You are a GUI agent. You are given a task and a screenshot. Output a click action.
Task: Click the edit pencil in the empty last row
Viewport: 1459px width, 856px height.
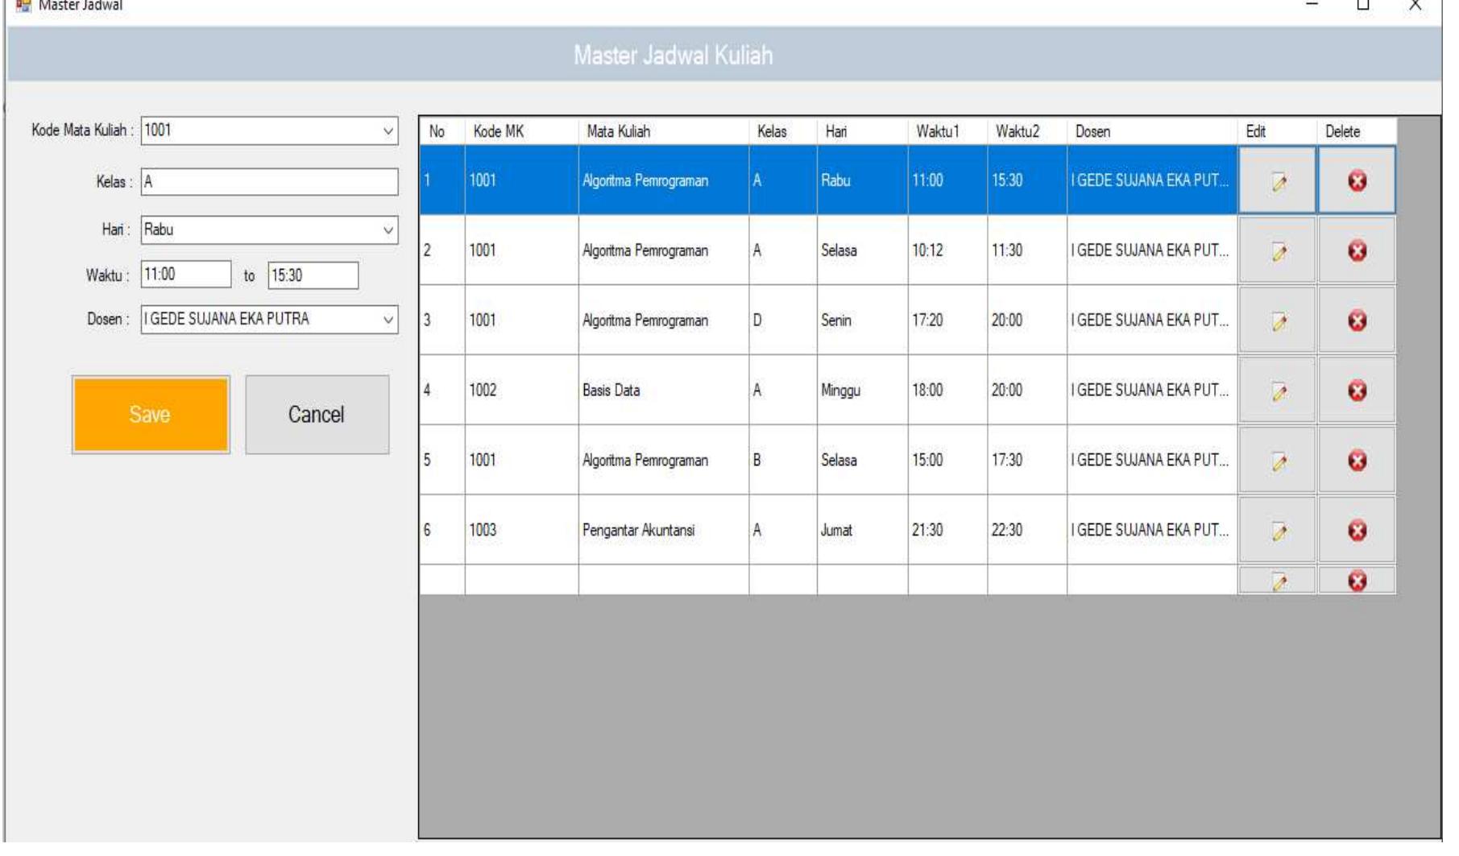pos(1278,581)
